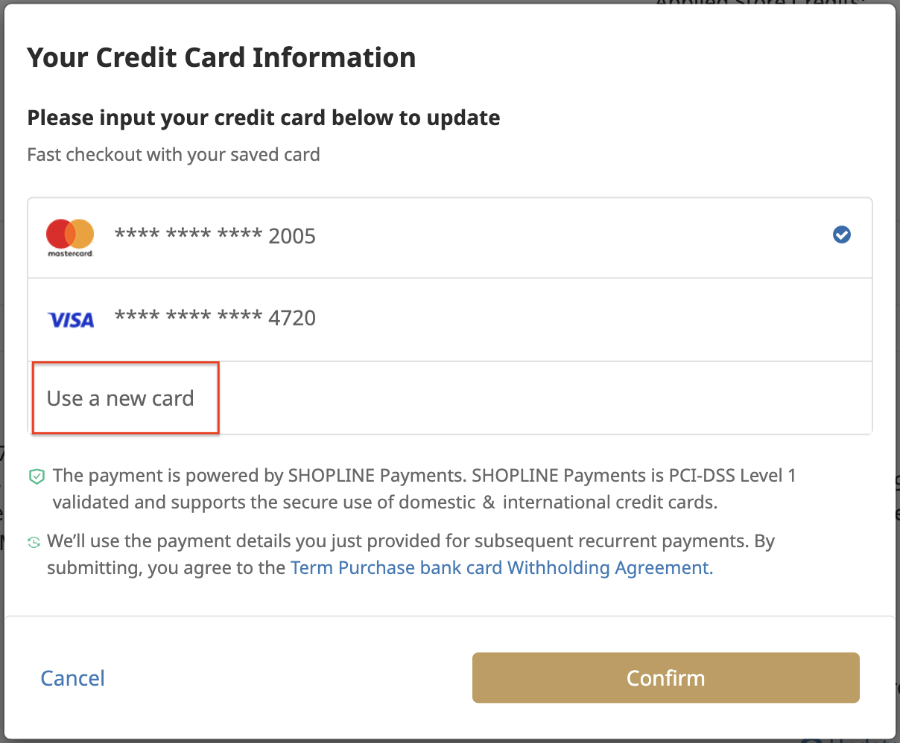The width and height of the screenshot is (900, 743).
Task: Click Fast checkout with your saved card text
Action: coord(174,154)
